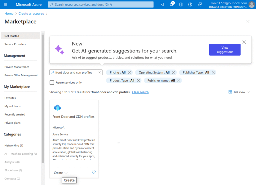Image resolution: width=256 pixels, height=185 pixels.
Task: Open the feedback icon in top bar
Action: (200, 4)
